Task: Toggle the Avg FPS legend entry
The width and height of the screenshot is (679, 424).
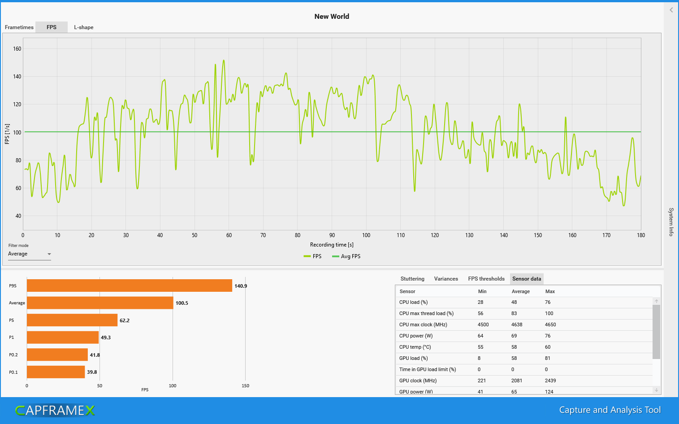Action: (346, 256)
